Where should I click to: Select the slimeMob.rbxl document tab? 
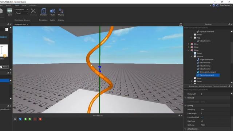coord(20,24)
